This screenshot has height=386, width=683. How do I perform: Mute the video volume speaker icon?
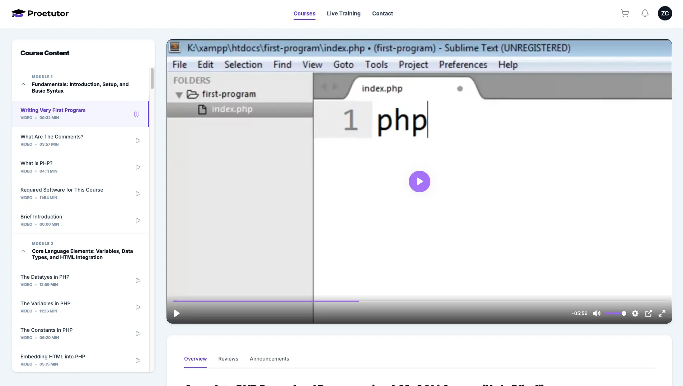pos(597,314)
